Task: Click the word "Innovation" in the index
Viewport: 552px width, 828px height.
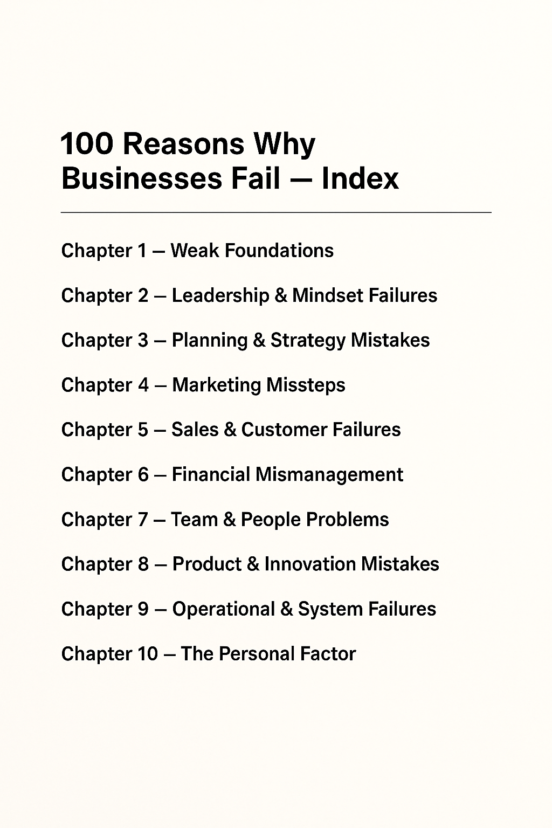Action: click(309, 564)
